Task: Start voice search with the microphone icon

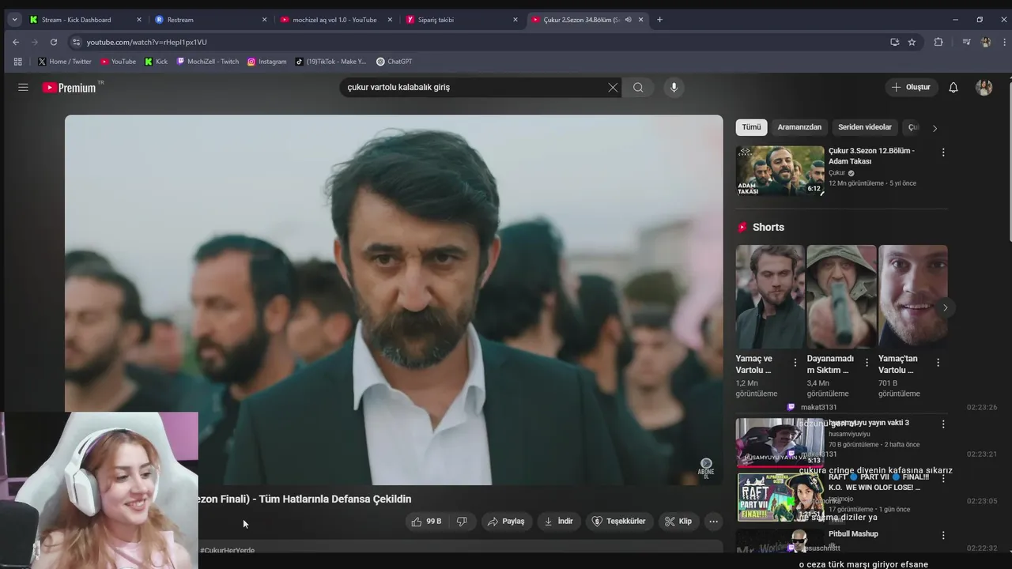Action: (674, 88)
